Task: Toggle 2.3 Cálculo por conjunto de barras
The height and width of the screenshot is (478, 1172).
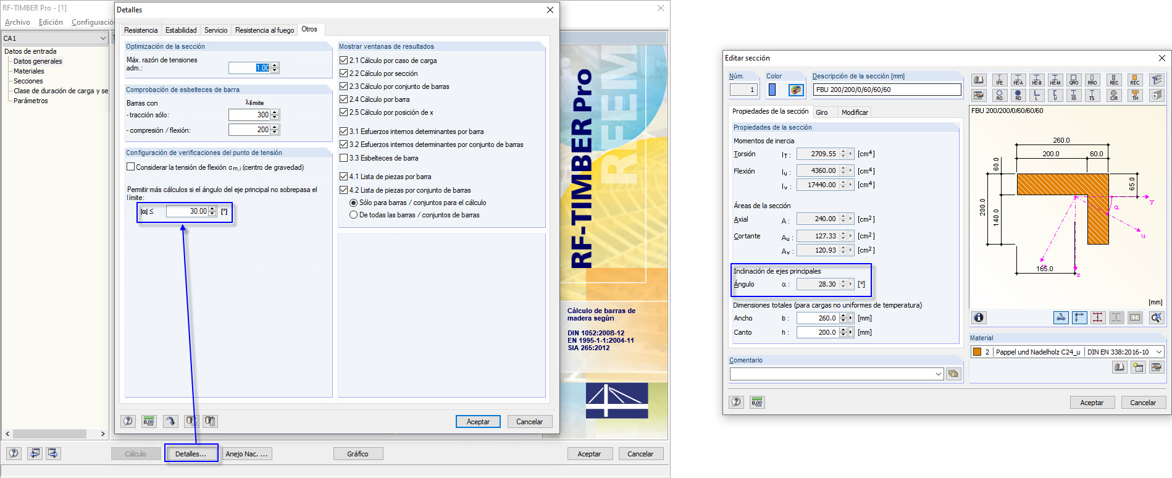Action: click(344, 86)
